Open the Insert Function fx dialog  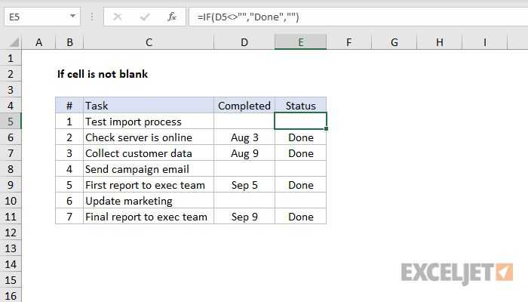point(172,17)
